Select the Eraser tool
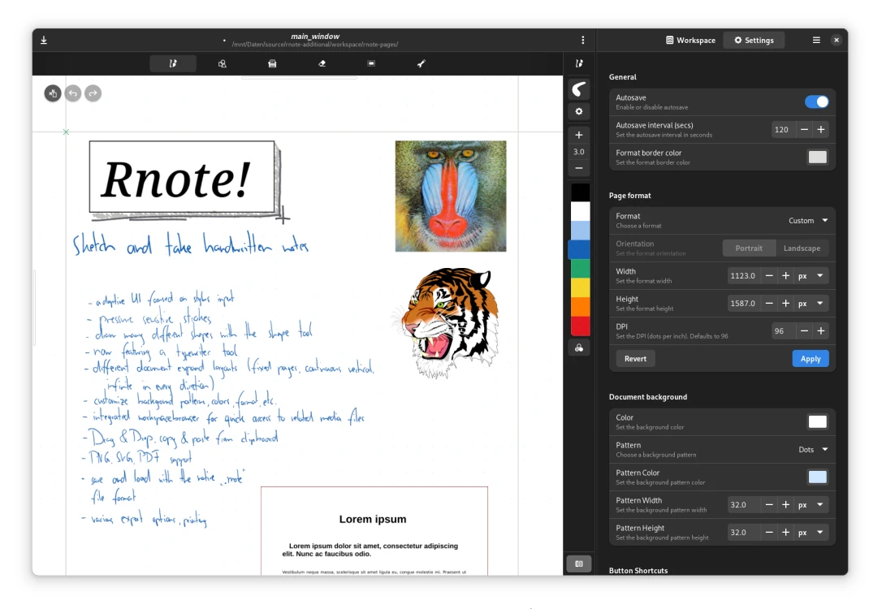The height and width of the screenshot is (609, 882). (x=322, y=63)
